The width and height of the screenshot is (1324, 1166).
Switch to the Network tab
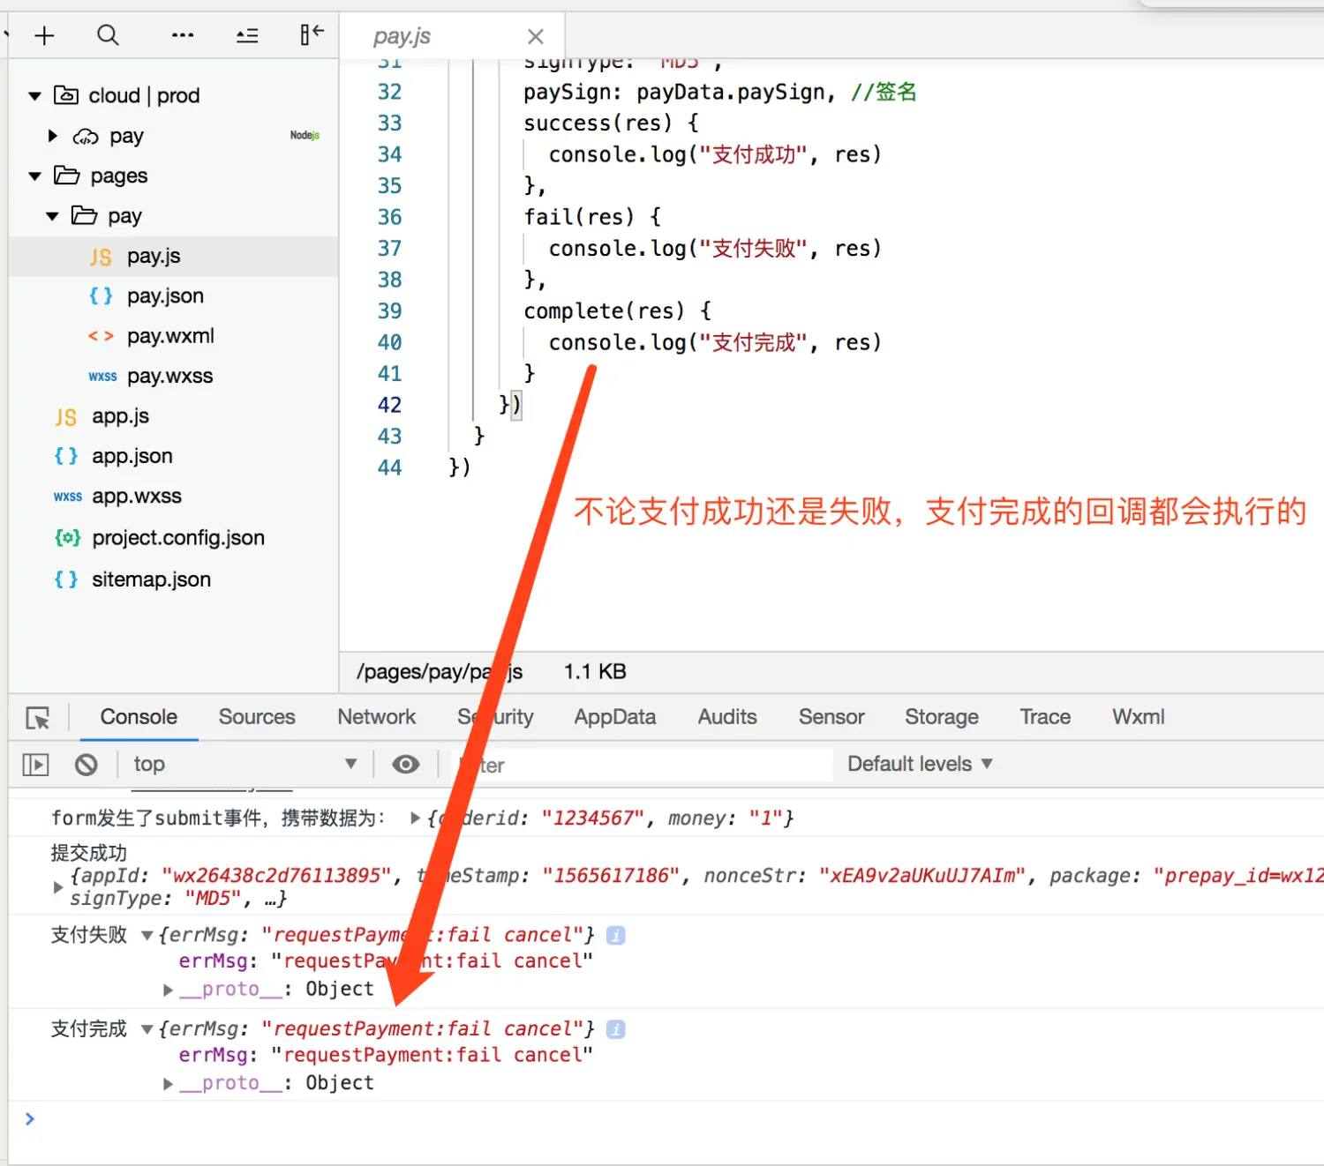coord(376,717)
